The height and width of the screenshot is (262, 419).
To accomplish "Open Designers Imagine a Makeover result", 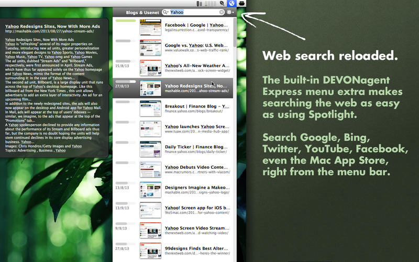I will (173, 190).
